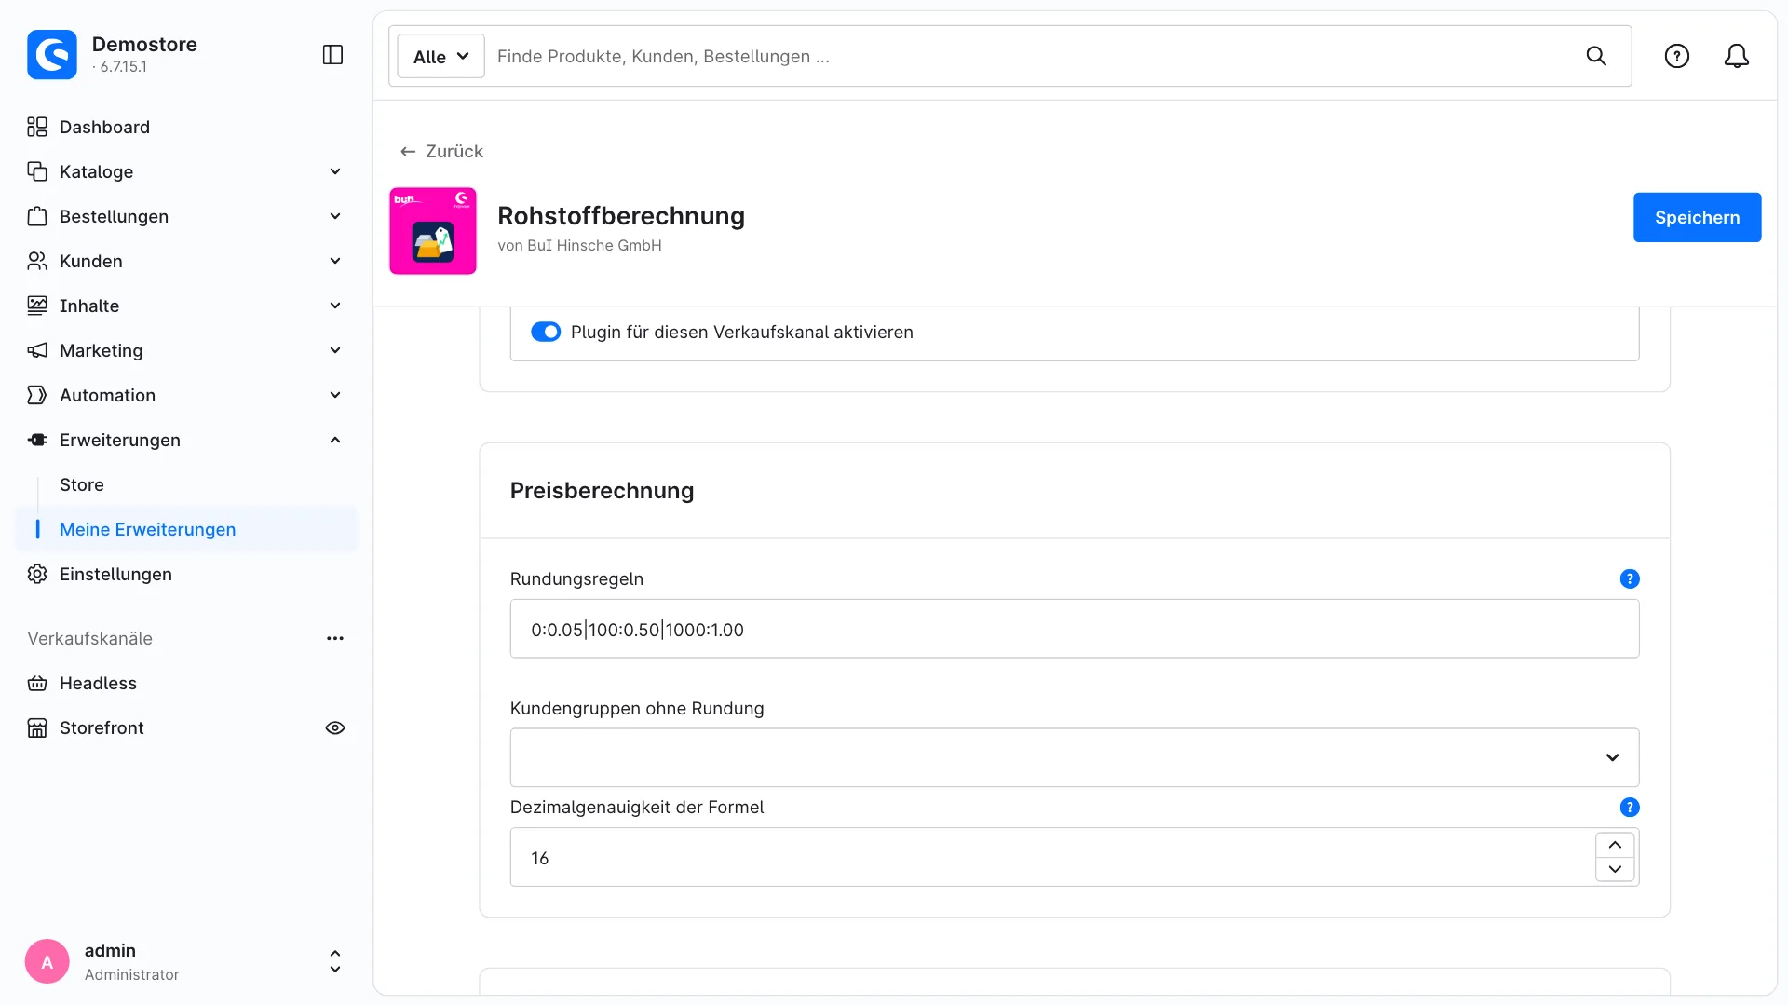The width and height of the screenshot is (1788, 1006).
Task: Click the Shopware logo icon
Action: 52,55
